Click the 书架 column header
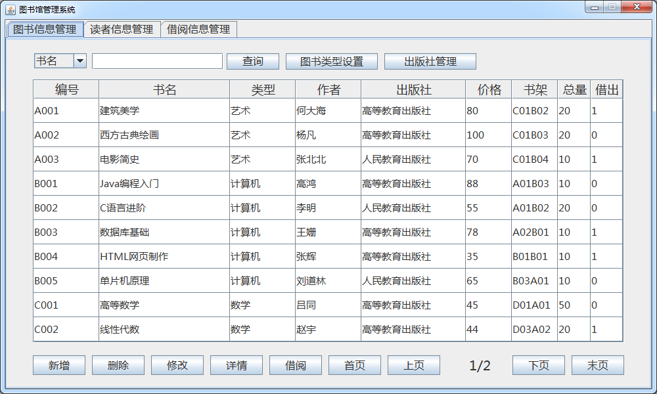 [535, 89]
